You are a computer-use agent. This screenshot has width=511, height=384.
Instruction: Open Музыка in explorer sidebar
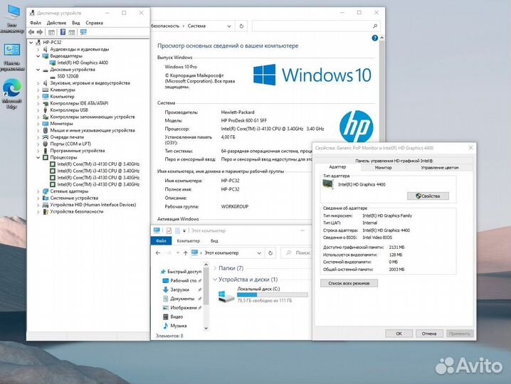[174, 326]
